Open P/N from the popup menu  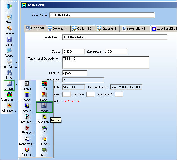[x=44, y=86]
